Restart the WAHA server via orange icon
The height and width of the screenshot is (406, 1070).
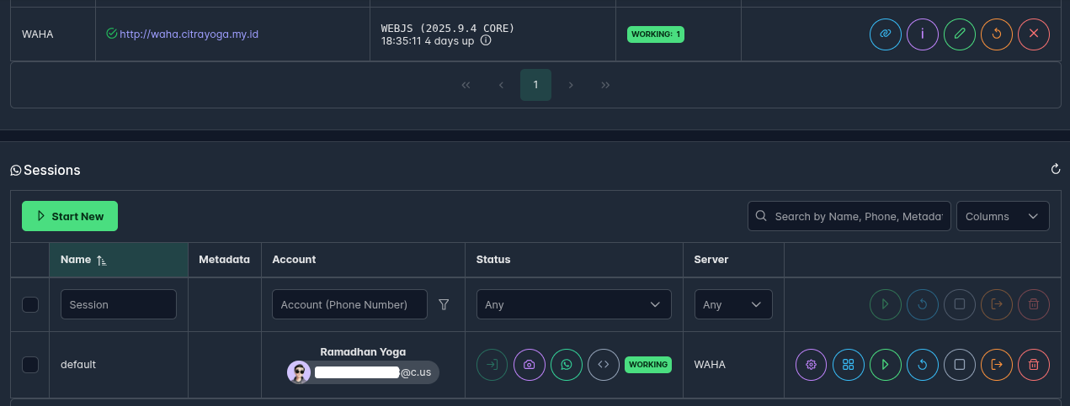[x=997, y=34]
